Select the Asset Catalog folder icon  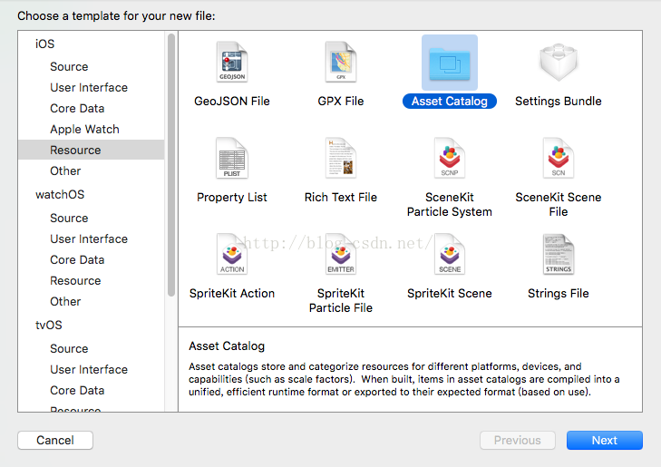click(450, 63)
